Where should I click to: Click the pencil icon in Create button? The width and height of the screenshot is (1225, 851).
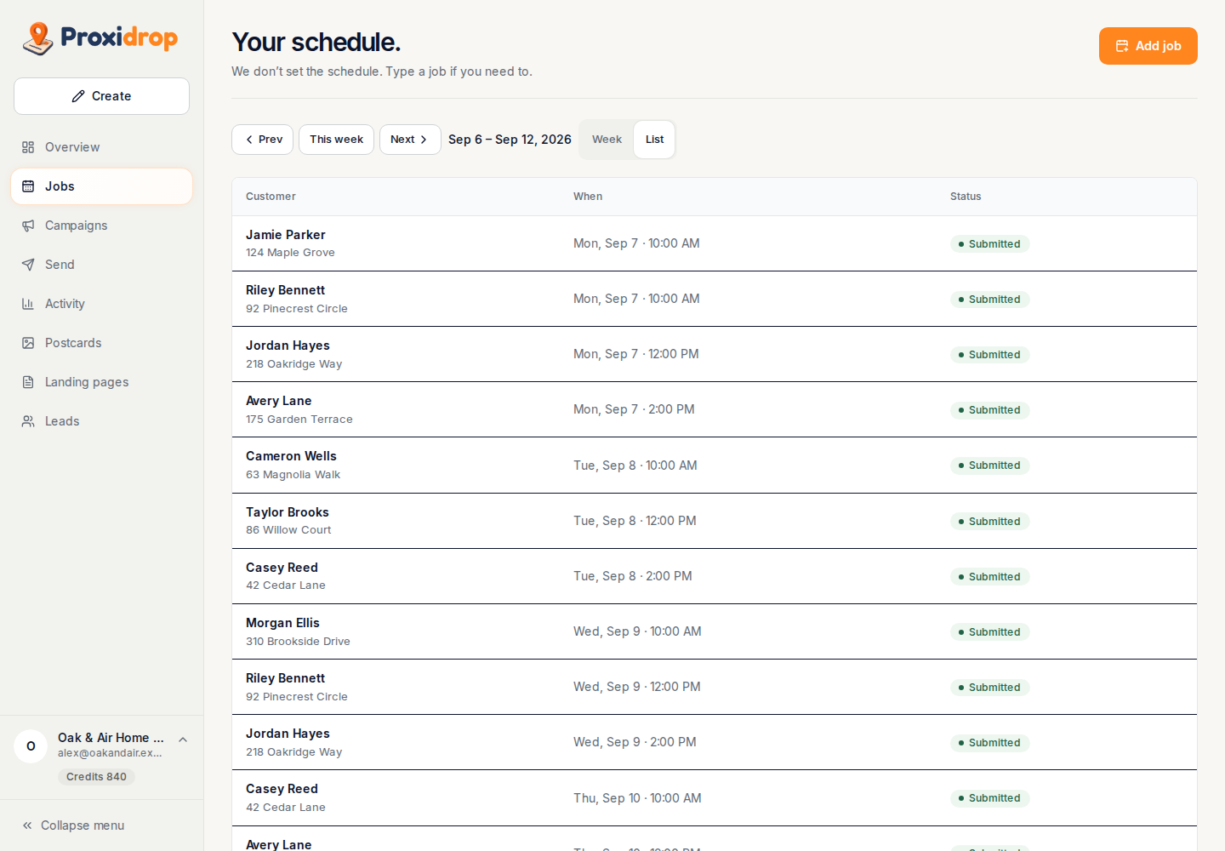tap(78, 96)
